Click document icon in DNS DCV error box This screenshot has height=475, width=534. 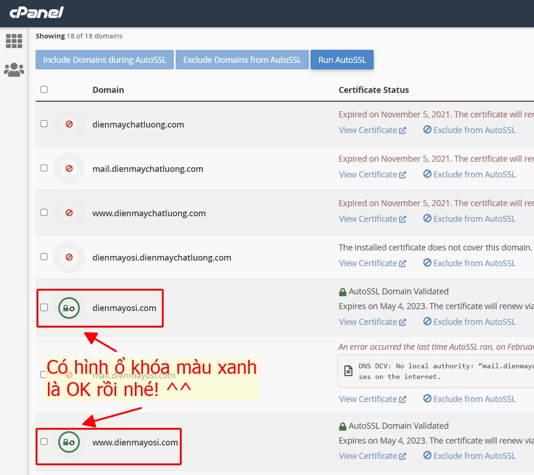[x=348, y=371]
